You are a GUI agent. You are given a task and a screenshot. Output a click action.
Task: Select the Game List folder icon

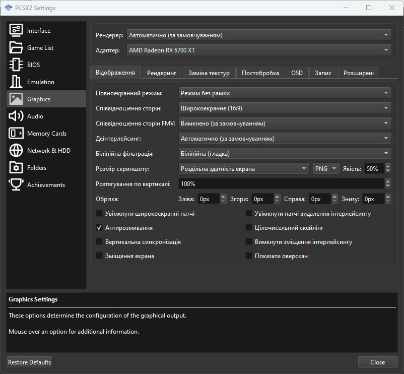coord(16,47)
